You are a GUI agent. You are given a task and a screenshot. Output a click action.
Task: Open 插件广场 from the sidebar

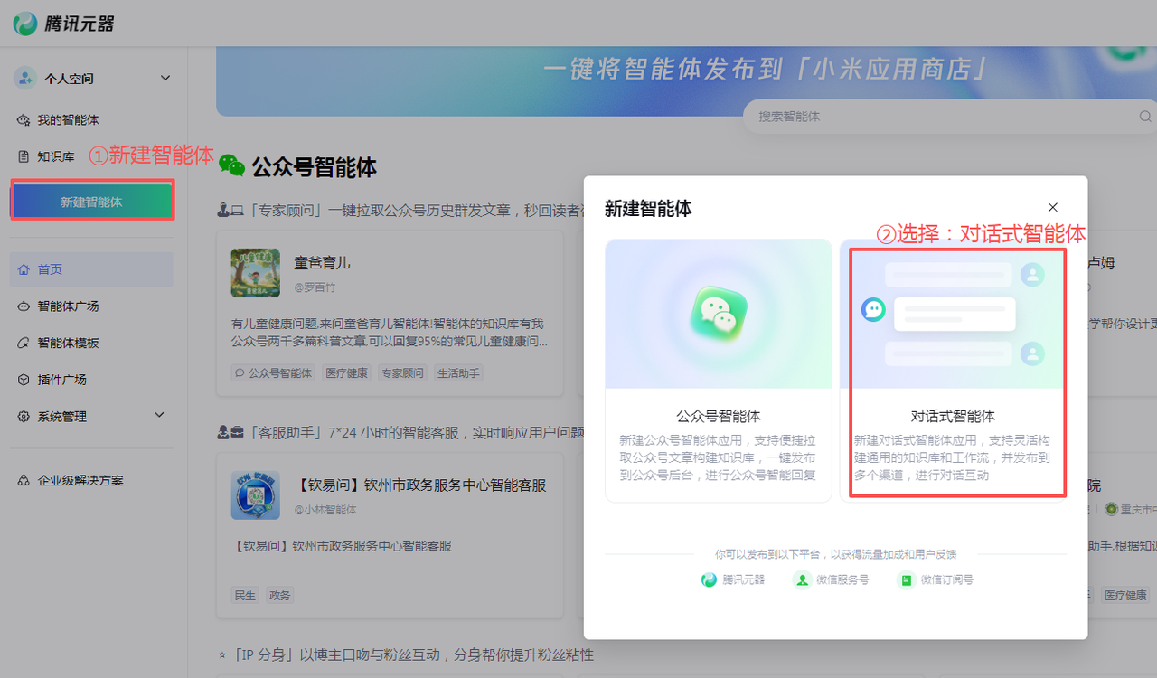point(61,380)
